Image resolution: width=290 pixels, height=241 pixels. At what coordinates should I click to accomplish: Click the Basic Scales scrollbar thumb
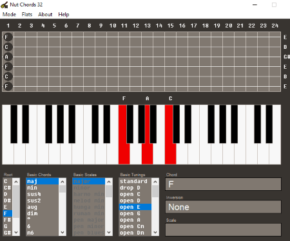[109, 192]
